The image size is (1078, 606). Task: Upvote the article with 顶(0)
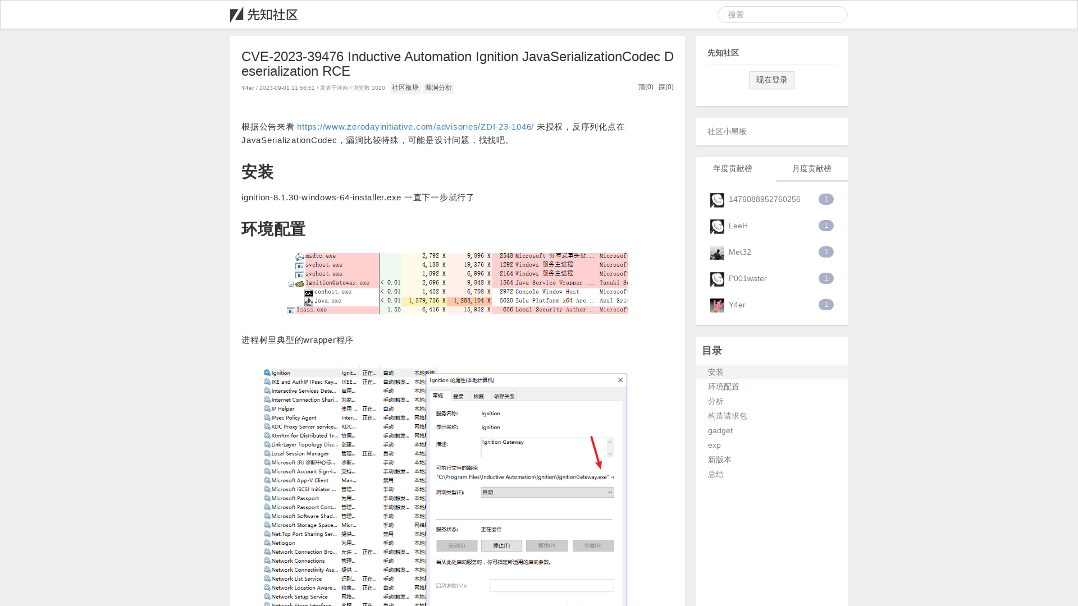(646, 87)
